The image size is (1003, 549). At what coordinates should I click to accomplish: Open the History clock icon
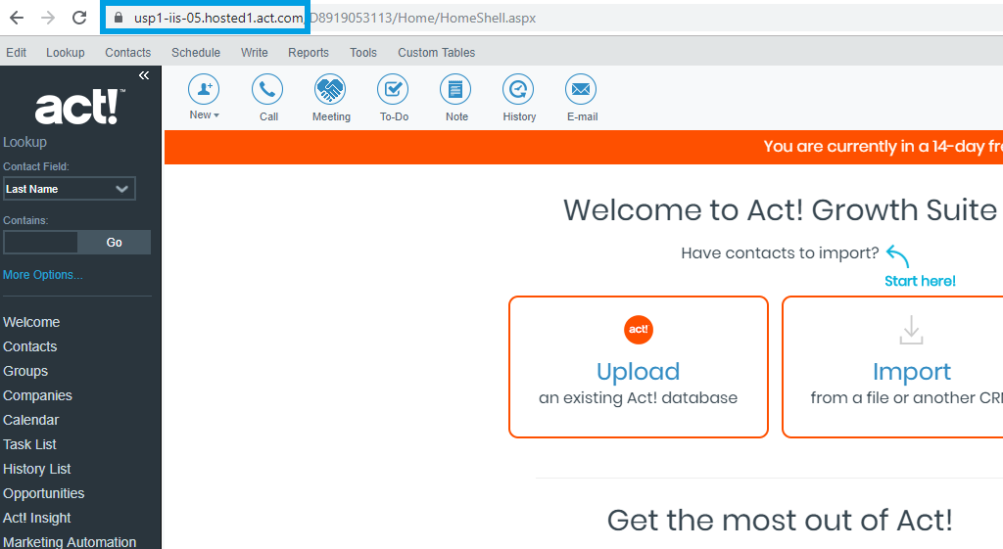[x=518, y=90]
